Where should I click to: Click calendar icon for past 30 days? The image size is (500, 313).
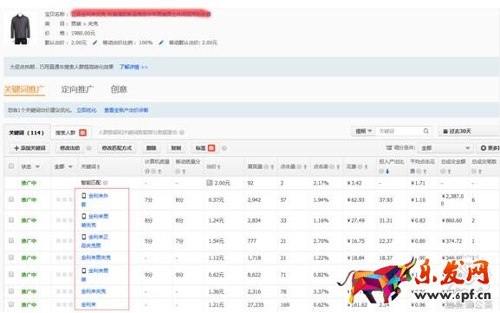click(445, 132)
